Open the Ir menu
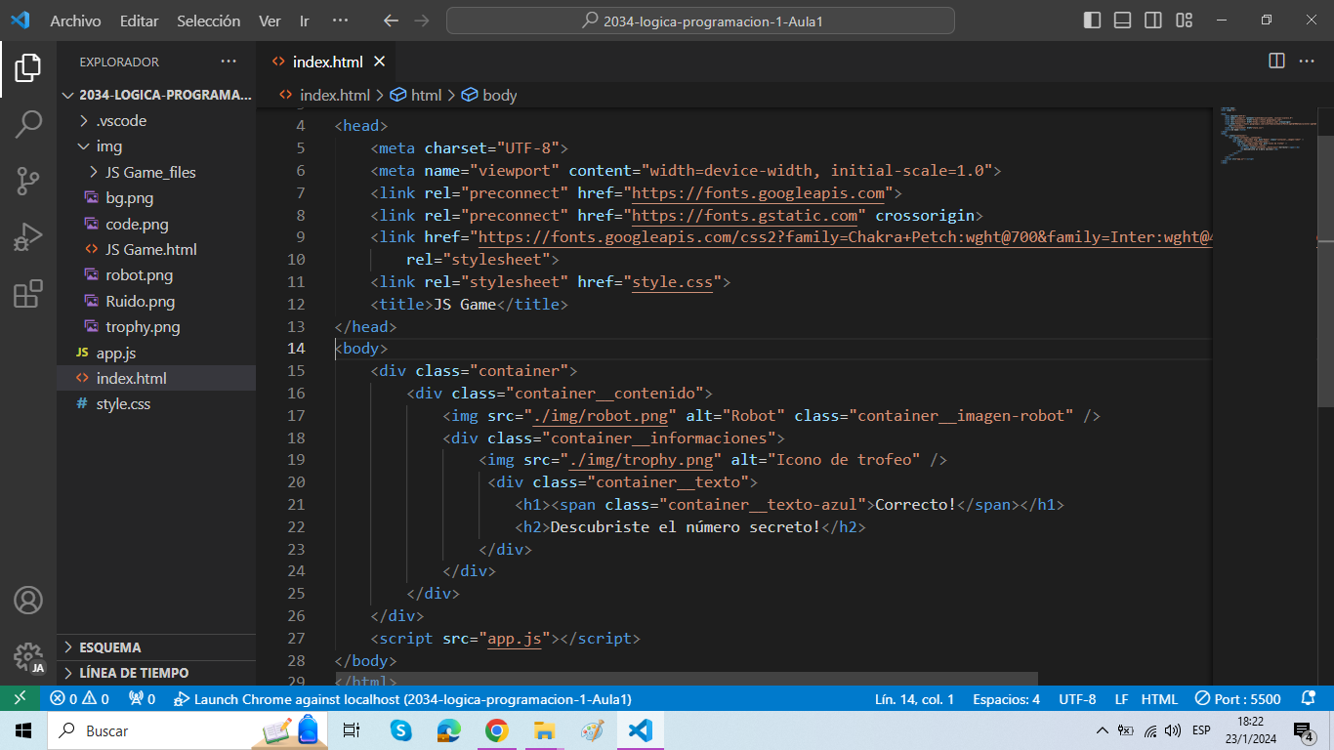 (305, 21)
